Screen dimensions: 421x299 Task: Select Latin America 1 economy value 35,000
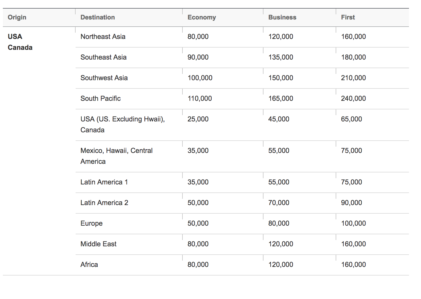coord(198,182)
